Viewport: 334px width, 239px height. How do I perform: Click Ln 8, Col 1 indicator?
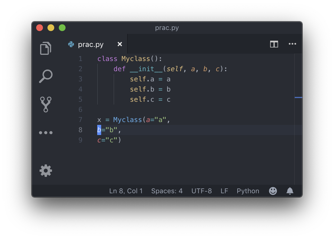(x=126, y=191)
